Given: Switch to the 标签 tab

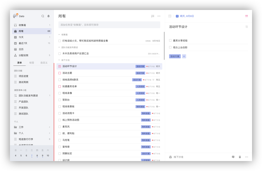Looking at the screenshot, I should [x=32, y=63].
